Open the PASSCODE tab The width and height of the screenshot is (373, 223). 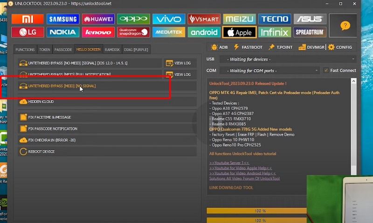click(63, 49)
